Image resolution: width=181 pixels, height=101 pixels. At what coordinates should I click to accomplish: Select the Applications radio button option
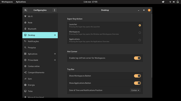(140, 40)
